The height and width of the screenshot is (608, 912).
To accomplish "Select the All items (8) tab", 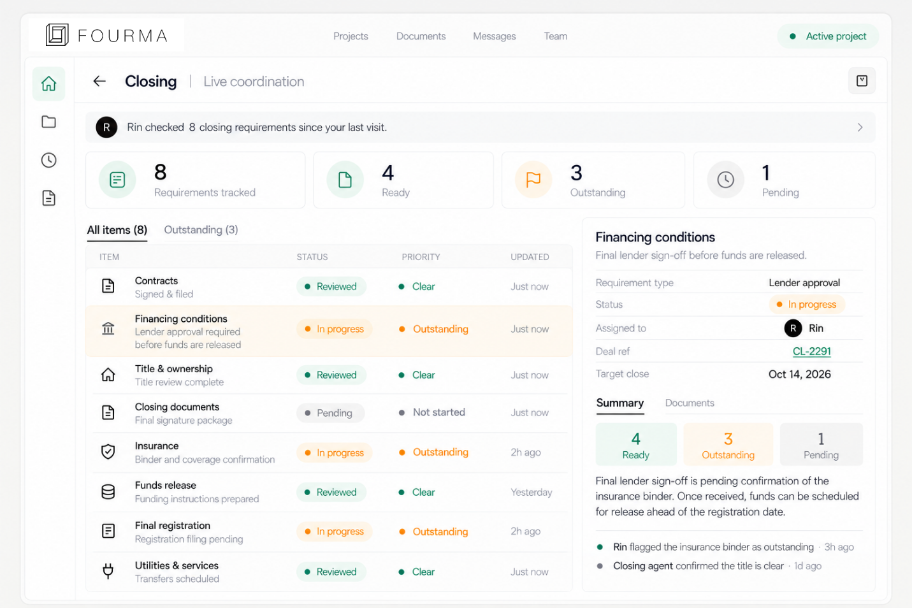I will coord(117,230).
